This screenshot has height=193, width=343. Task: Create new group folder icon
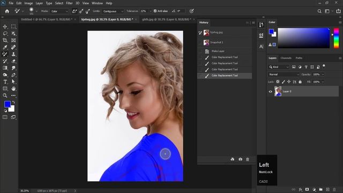(x=320, y=189)
